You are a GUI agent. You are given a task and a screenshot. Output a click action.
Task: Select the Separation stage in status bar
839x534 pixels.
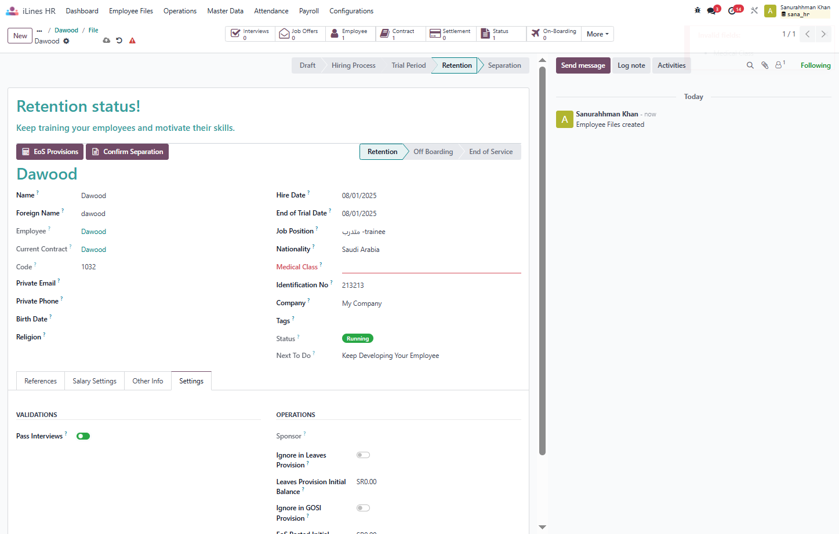(504, 65)
